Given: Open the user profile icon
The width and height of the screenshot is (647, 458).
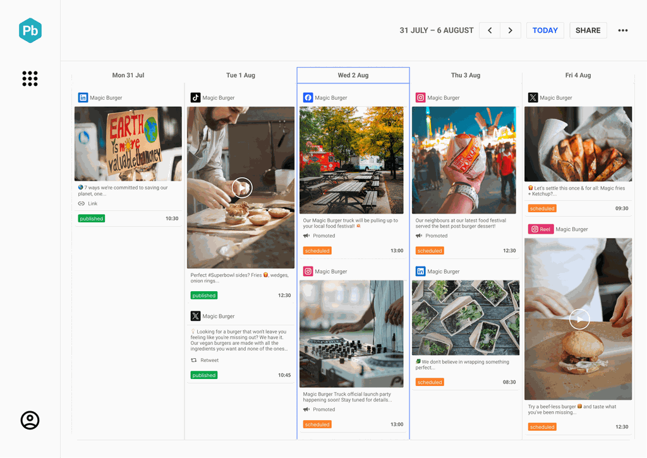Looking at the screenshot, I should (x=30, y=420).
